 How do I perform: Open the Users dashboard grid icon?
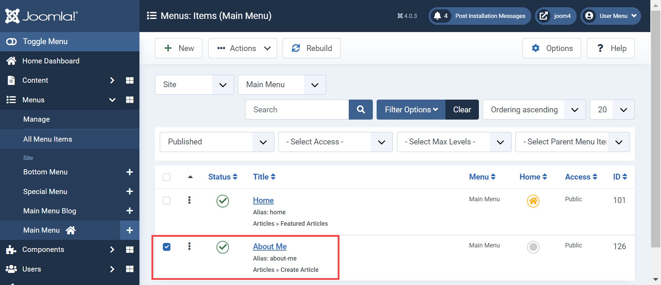(129, 269)
